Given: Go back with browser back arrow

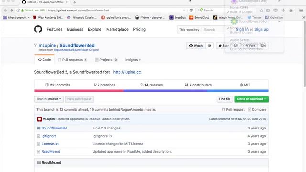Looking at the screenshot, I should pos(5,11).
